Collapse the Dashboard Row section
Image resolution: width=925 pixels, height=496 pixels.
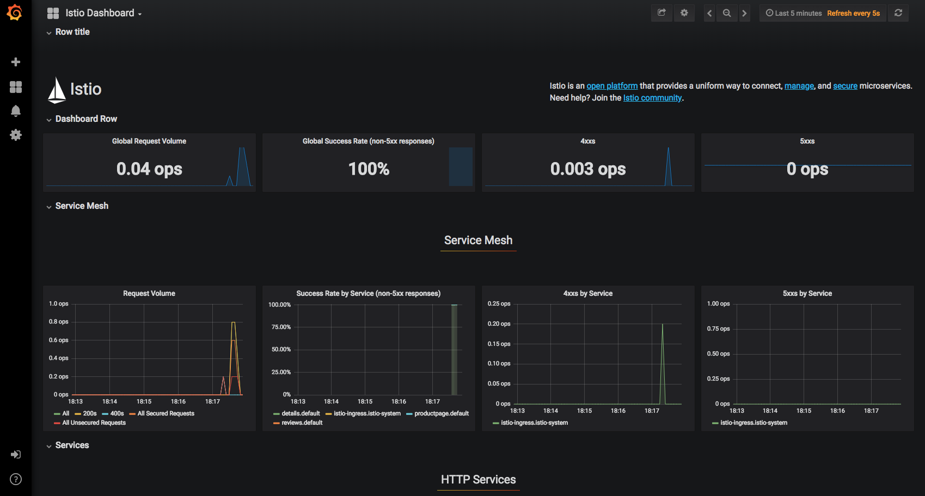point(82,119)
